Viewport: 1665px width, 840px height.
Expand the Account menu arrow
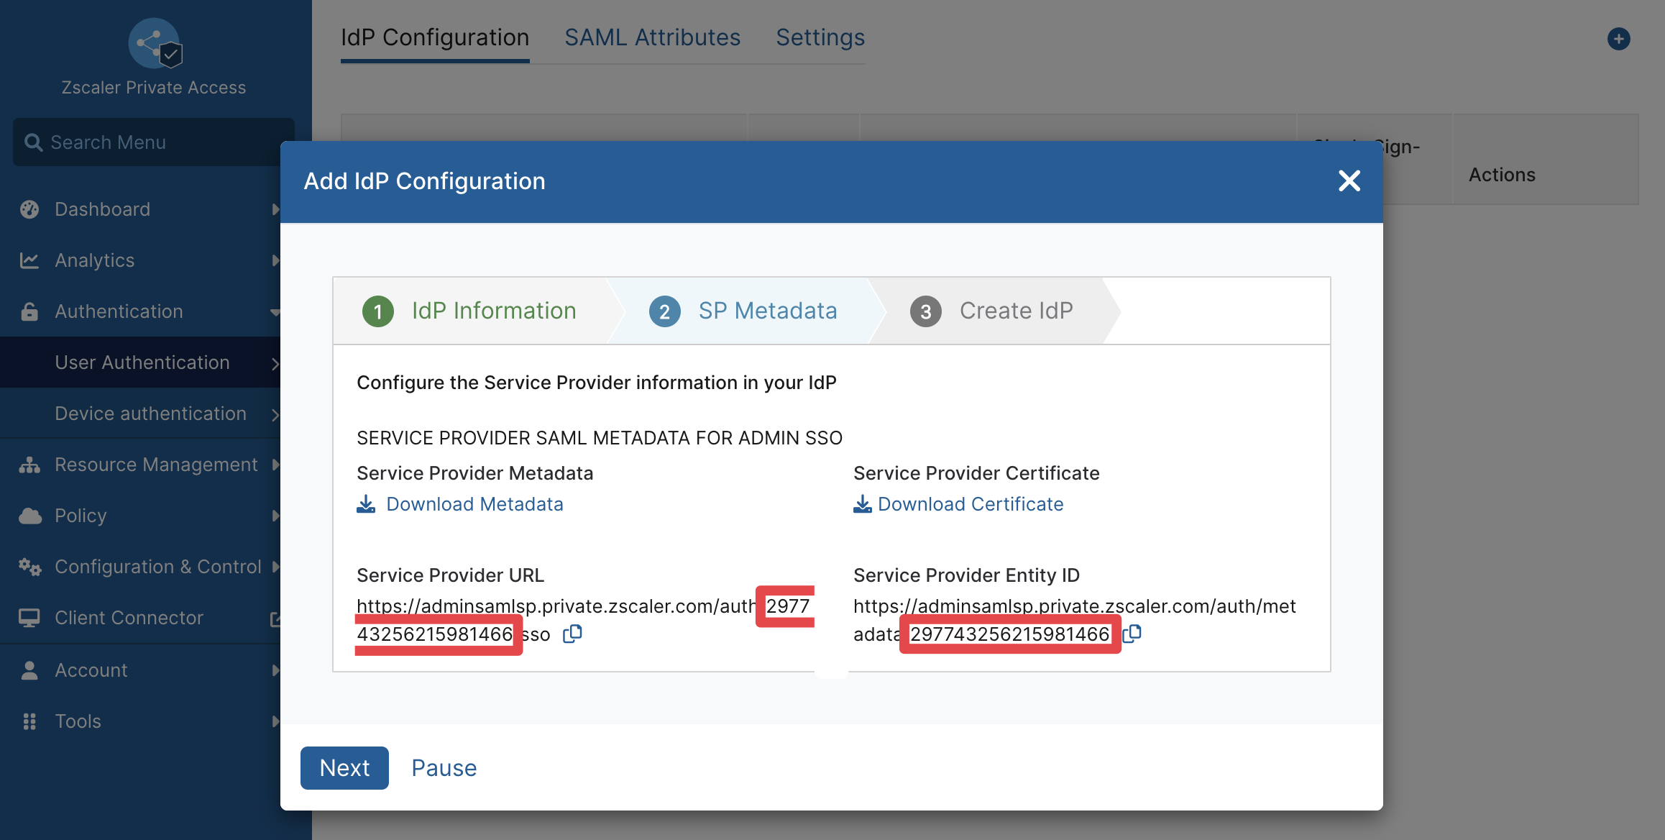pyautogui.click(x=275, y=670)
